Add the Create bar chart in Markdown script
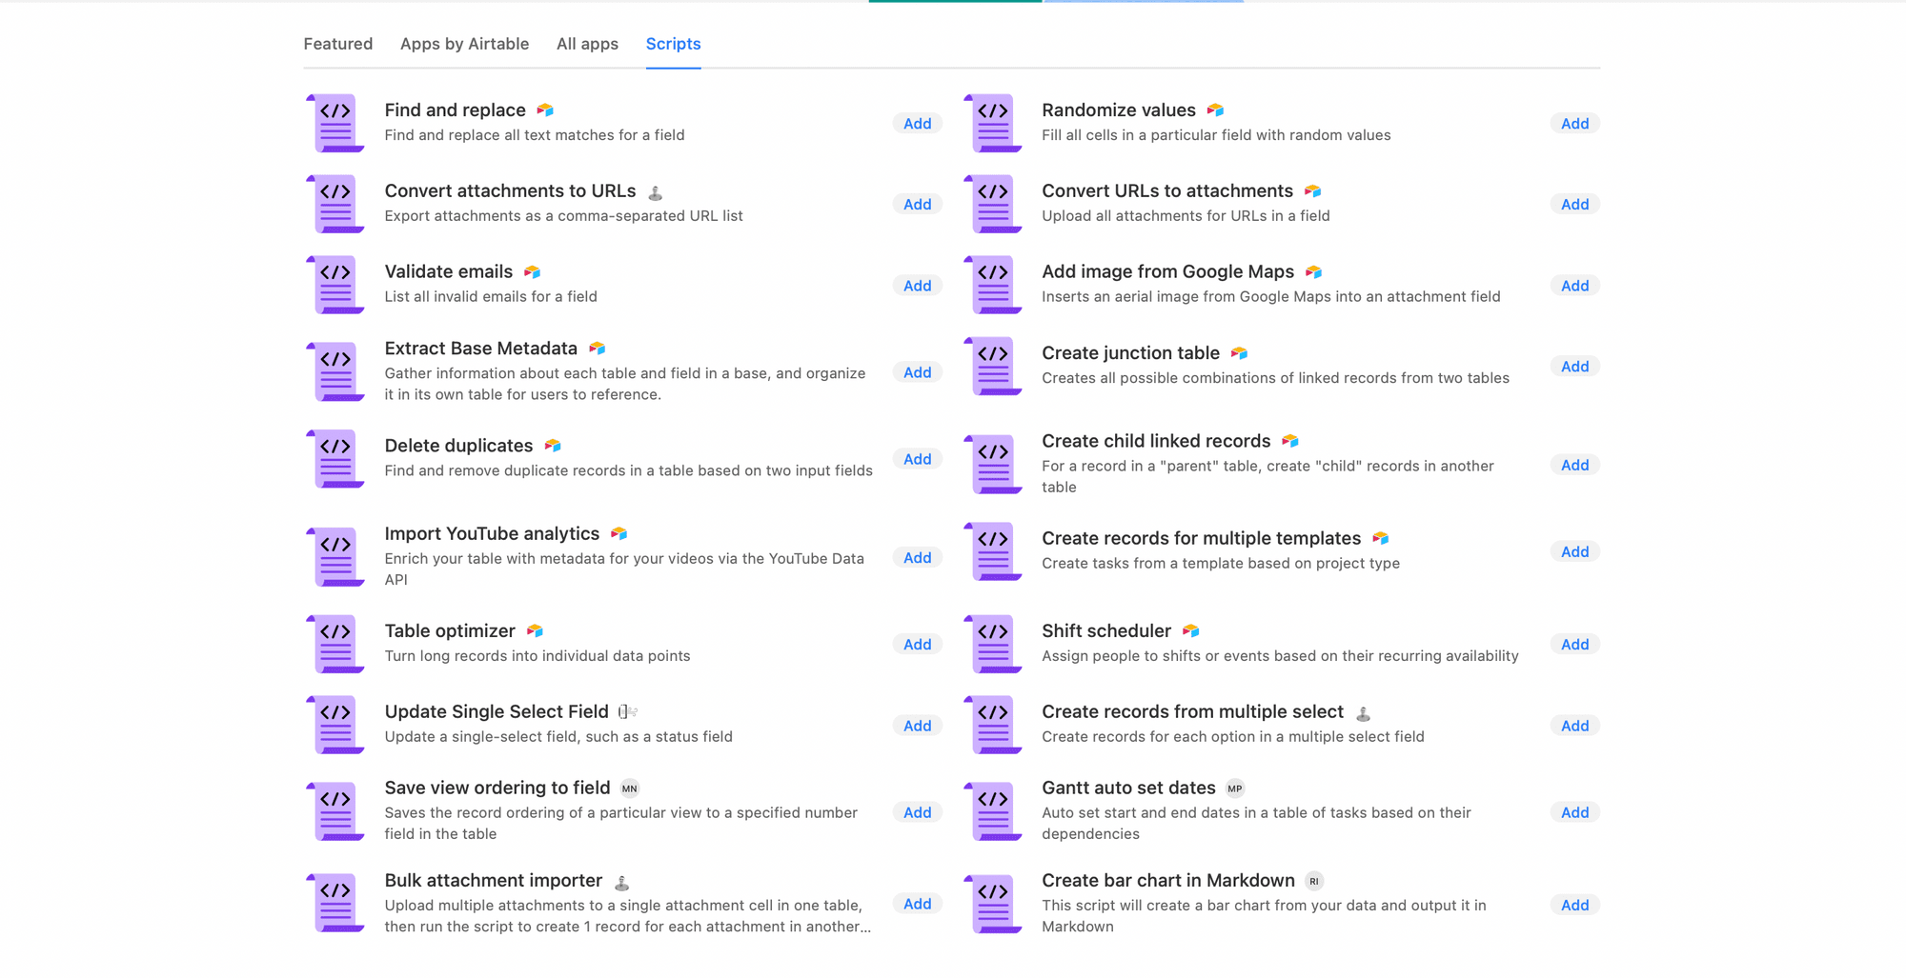Screen dimensions: 1906x978 (x=1575, y=906)
